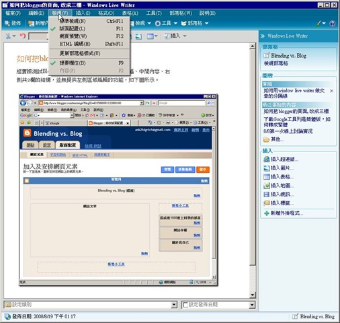Viewport: 340px width, 323px height.
Task: Click the undo arrow icon in toolbar
Action: click(x=22, y=36)
